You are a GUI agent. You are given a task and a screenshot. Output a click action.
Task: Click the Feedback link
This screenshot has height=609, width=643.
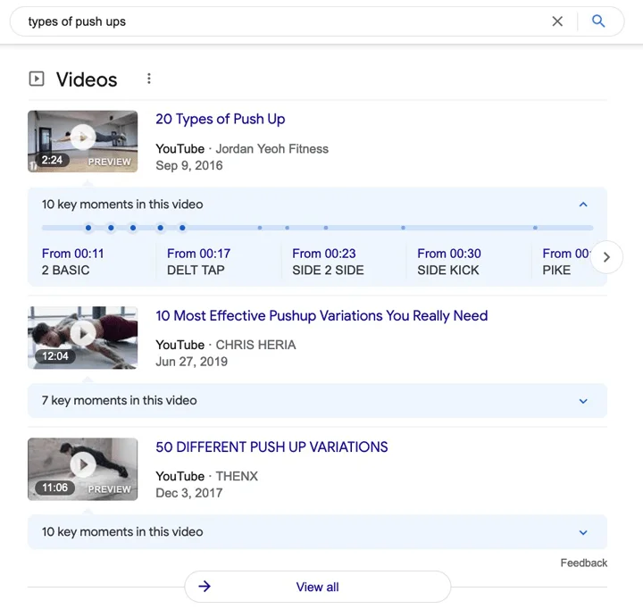coord(584,563)
